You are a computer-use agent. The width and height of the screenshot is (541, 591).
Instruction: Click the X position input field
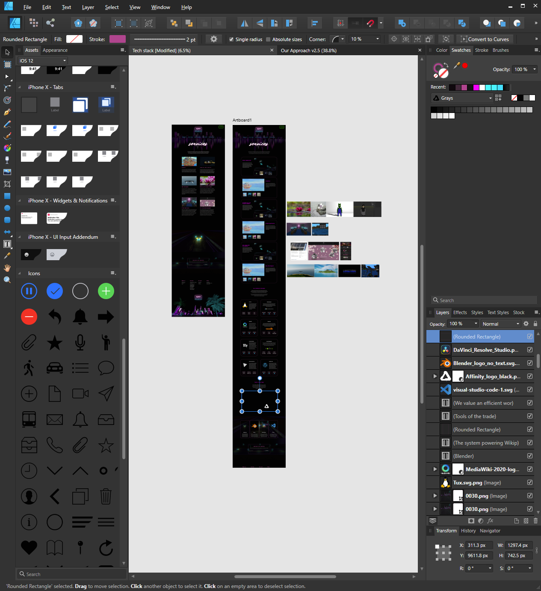tap(479, 545)
